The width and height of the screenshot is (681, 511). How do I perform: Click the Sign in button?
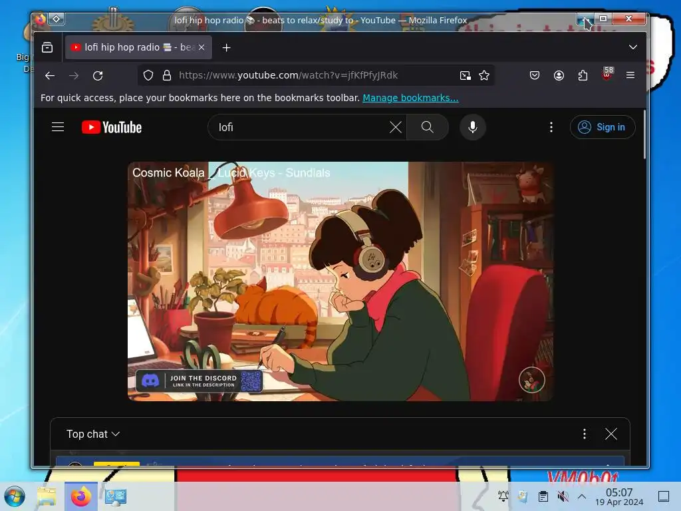click(x=603, y=127)
